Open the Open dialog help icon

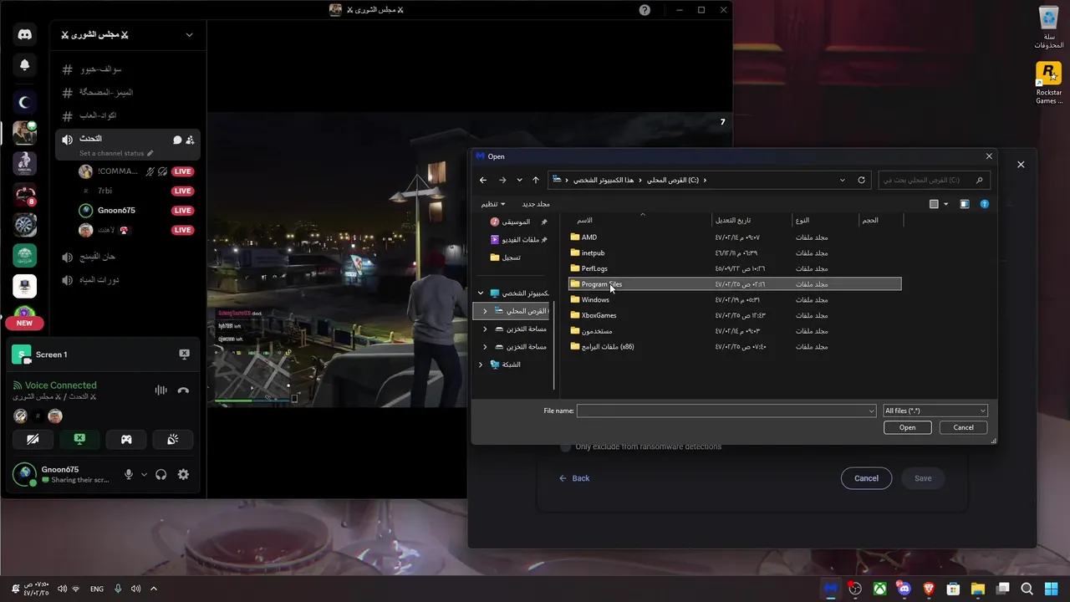point(984,204)
